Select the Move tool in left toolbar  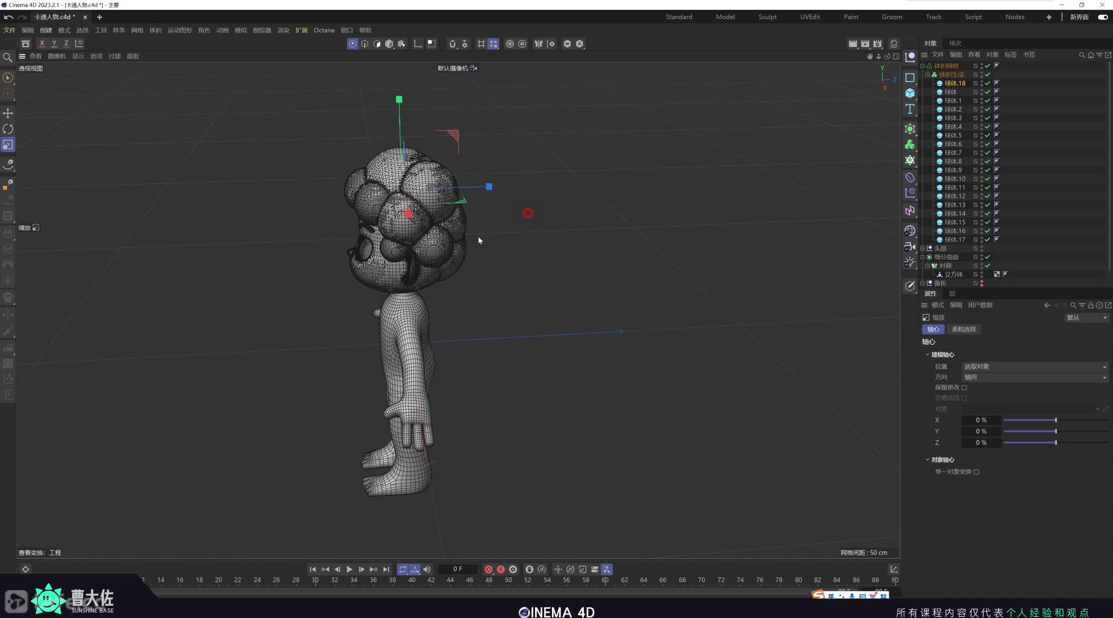click(x=8, y=113)
